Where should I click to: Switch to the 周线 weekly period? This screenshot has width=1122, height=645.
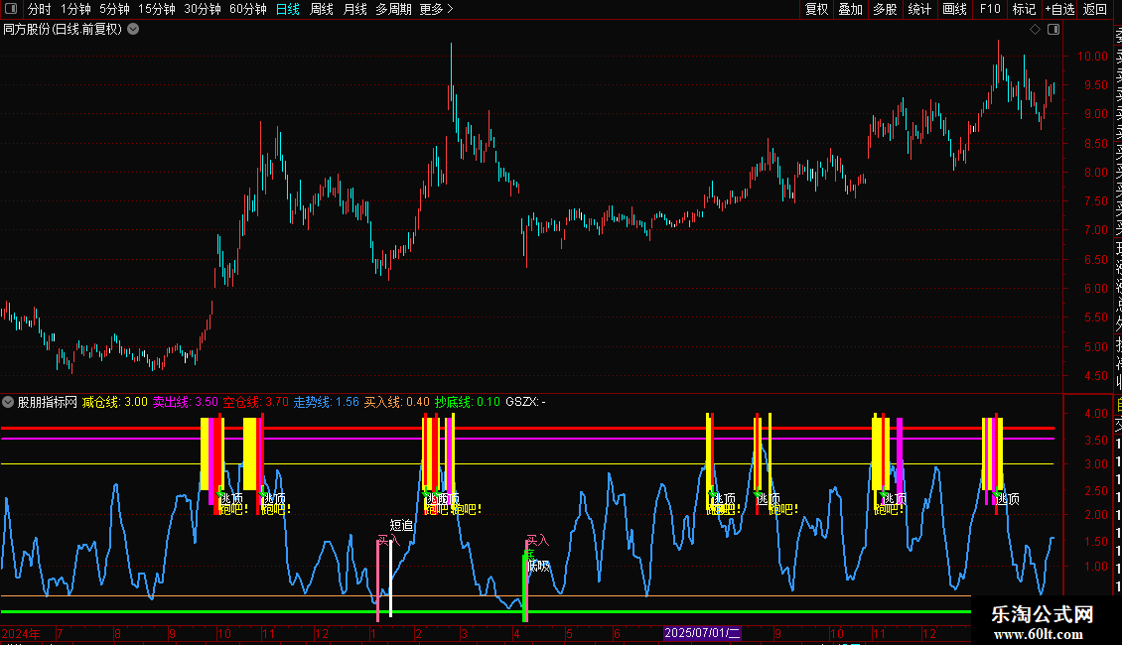click(322, 9)
